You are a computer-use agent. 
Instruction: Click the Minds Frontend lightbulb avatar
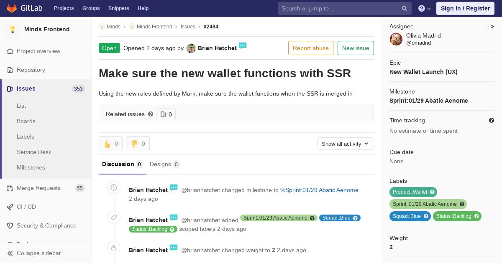pyautogui.click(x=13, y=29)
